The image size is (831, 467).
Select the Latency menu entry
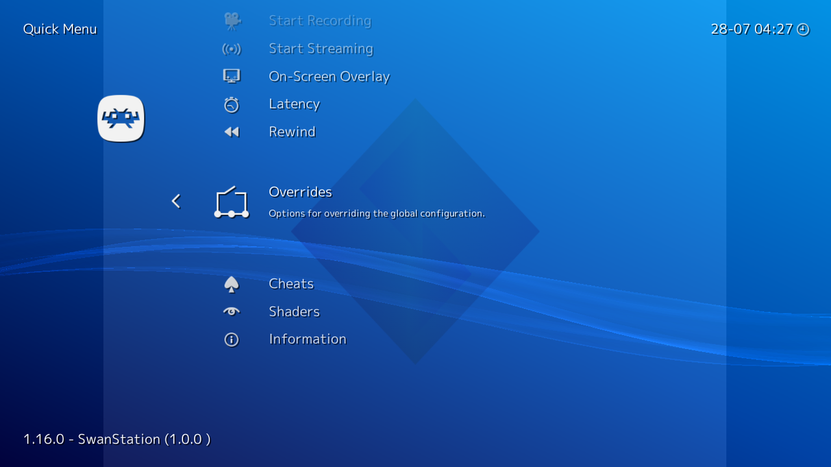click(294, 104)
